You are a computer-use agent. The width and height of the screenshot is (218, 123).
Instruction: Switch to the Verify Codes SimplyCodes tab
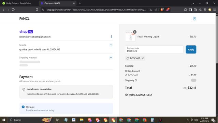pyautogui.click(x=19, y=3)
